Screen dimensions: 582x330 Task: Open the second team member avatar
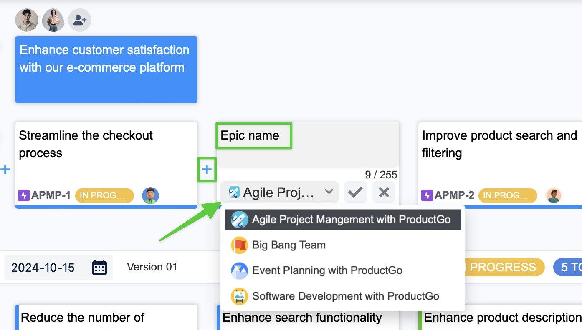(53, 20)
